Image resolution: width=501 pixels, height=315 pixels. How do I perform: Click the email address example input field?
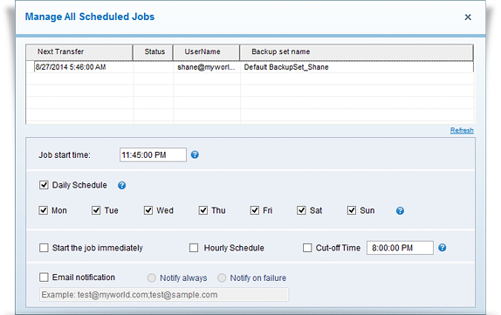(x=164, y=295)
